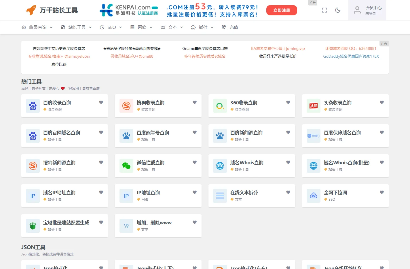
Task: Click Toutiao icon for 头条收录查询
Action: [x=314, y=106]
